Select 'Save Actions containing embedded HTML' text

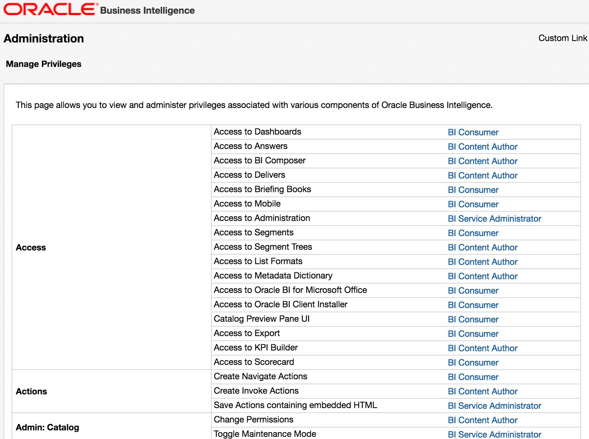pos(295,405)
